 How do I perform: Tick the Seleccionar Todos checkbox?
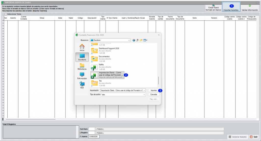click(6, 14)
